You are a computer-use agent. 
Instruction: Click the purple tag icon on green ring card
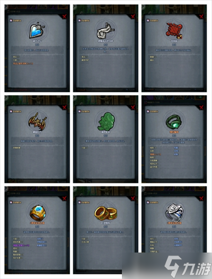click(x=148, y=111)
